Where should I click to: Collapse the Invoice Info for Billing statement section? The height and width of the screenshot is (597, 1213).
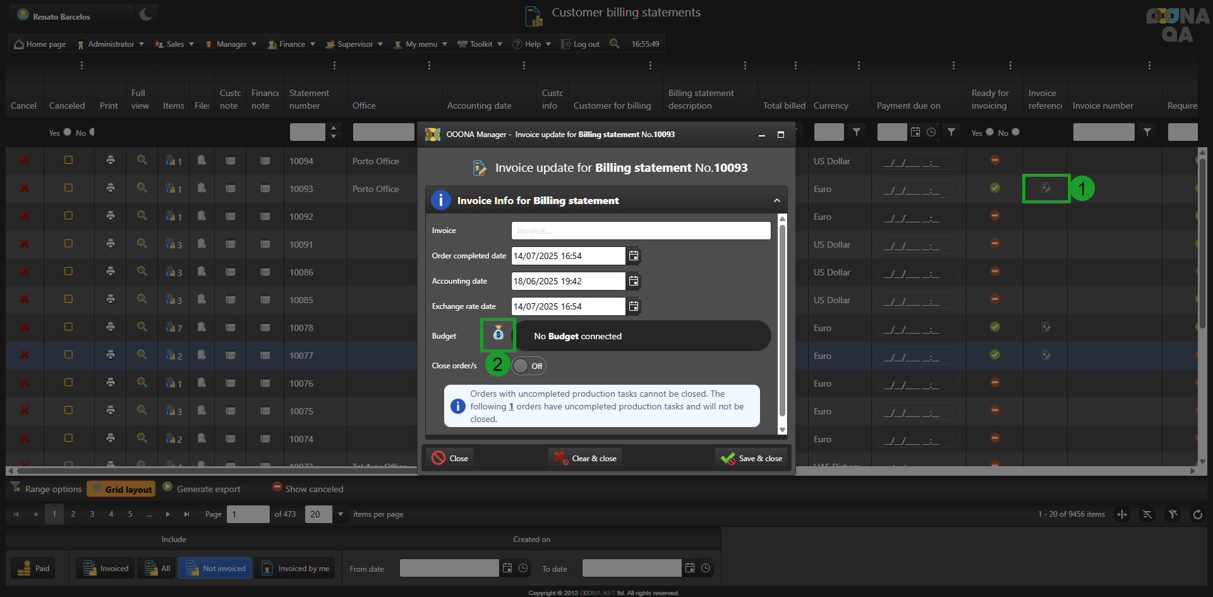point(776,200)
